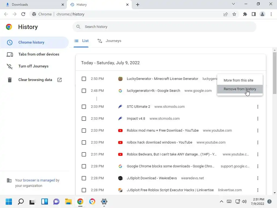The image size is (277, 208).
Task: Reload the history page
Action: [23, 14]
